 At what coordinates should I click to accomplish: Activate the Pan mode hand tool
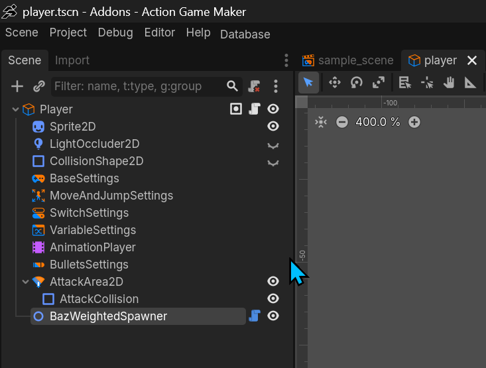448,82
